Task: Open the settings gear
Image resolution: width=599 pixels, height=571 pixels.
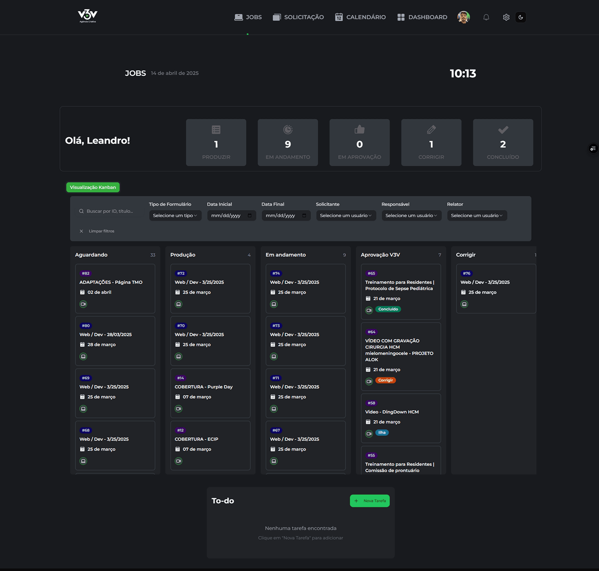Action: click(506, 17)
